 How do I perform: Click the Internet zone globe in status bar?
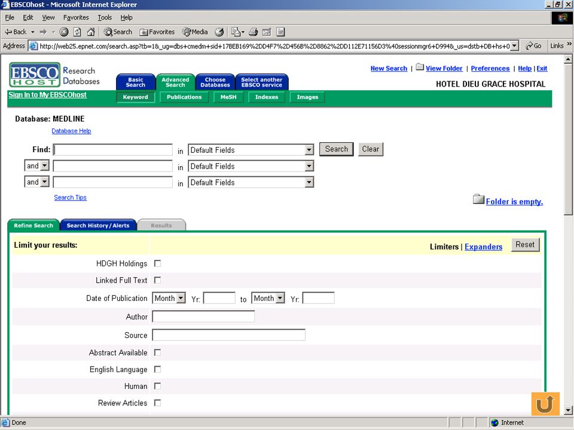pos(494,423)
